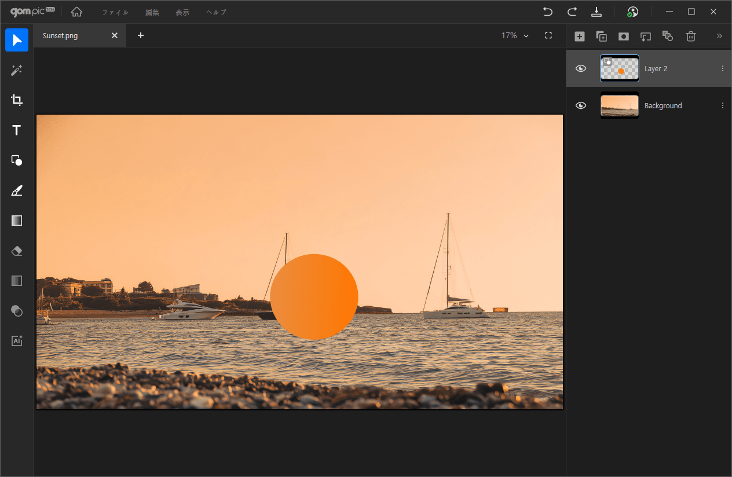
Task: Hide Layer 2 with eye icon
Action: 581,68
